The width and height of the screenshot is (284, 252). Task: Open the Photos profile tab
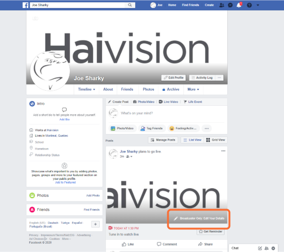148,89
